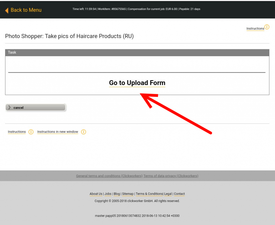Open the Go to Upload Form link
The width and height of the screenshot is (275, 225).
(137, 83)
